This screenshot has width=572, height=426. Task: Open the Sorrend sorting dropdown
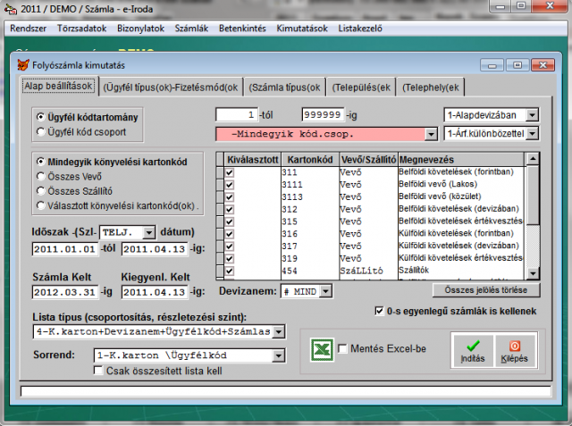pos(279,355)
